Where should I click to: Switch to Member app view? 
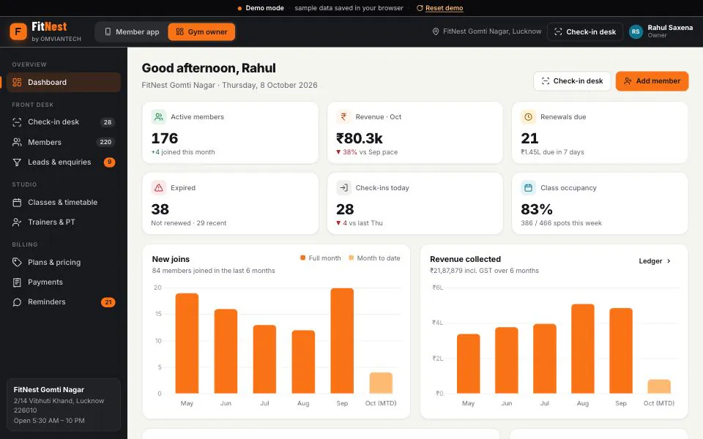point(132,31)
